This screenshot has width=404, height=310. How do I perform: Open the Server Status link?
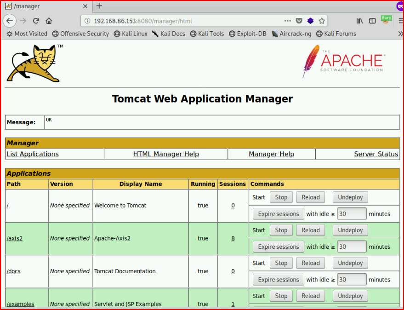click(x=376, y=154)
